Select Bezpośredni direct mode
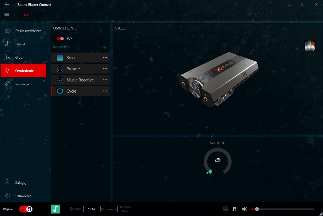 [x=109, y=209]
